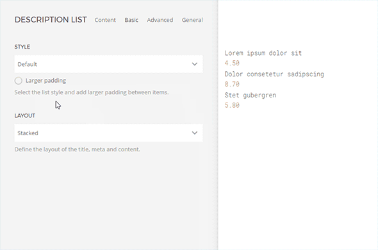The height and width of the screenshot is (250, 378).
Task: Switch to the Basic tab
Action: click(x=131, y=20)
